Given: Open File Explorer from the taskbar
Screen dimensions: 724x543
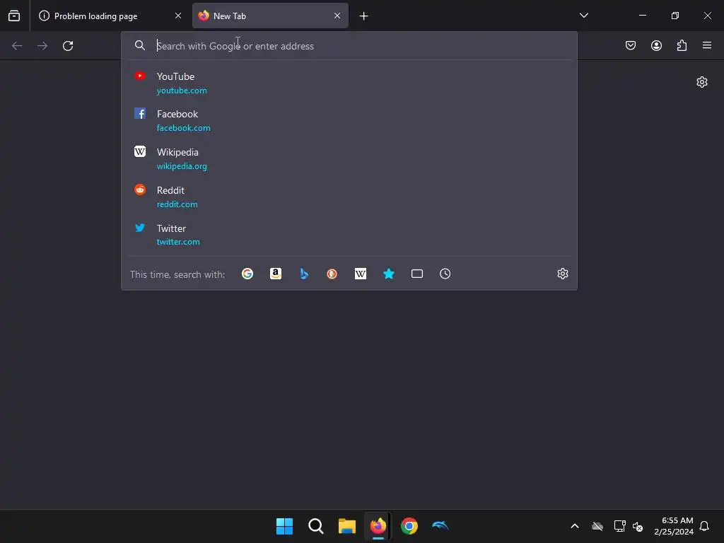Looking at the screenshot, I should (346, 526).
